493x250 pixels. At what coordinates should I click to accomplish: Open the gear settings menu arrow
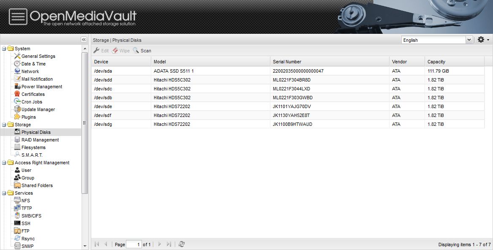click(x=488, y=40)
